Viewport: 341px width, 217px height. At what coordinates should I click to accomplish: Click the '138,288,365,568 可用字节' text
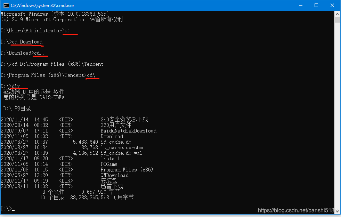[101, 198]
